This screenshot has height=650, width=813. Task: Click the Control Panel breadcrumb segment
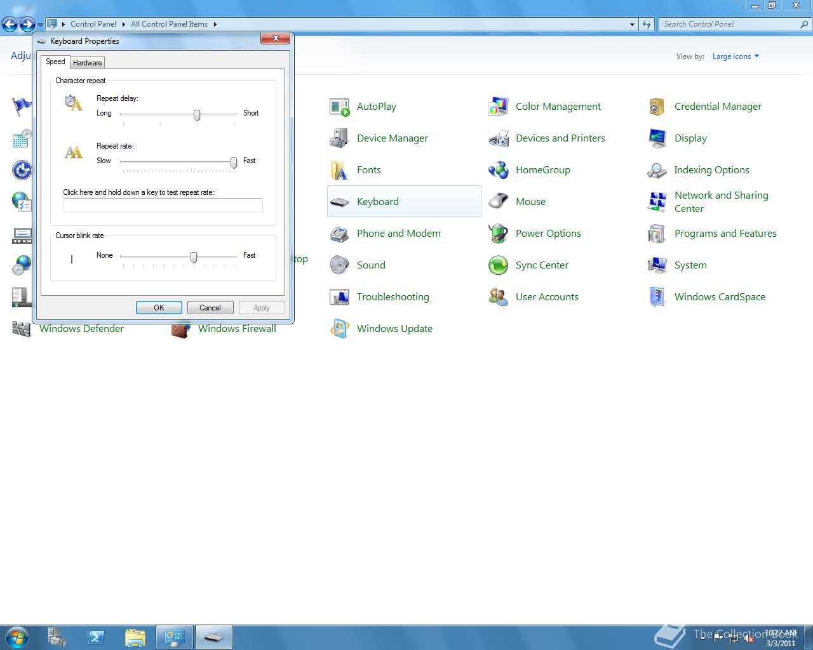click(93, 24)
